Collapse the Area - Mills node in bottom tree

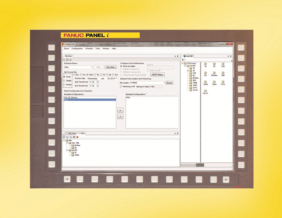coord(67,143)
